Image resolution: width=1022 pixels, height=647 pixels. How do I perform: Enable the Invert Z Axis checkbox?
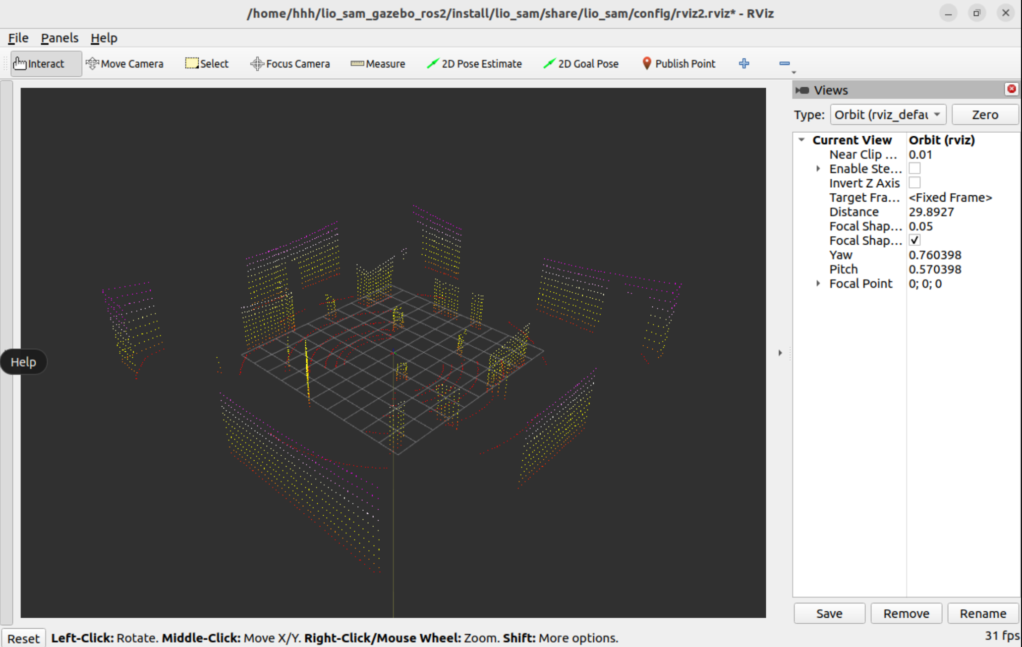[914, 183]
